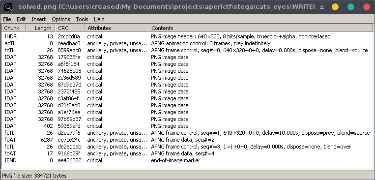Click 'APNG frame data, seq#=4' text

tap(182, 153)
